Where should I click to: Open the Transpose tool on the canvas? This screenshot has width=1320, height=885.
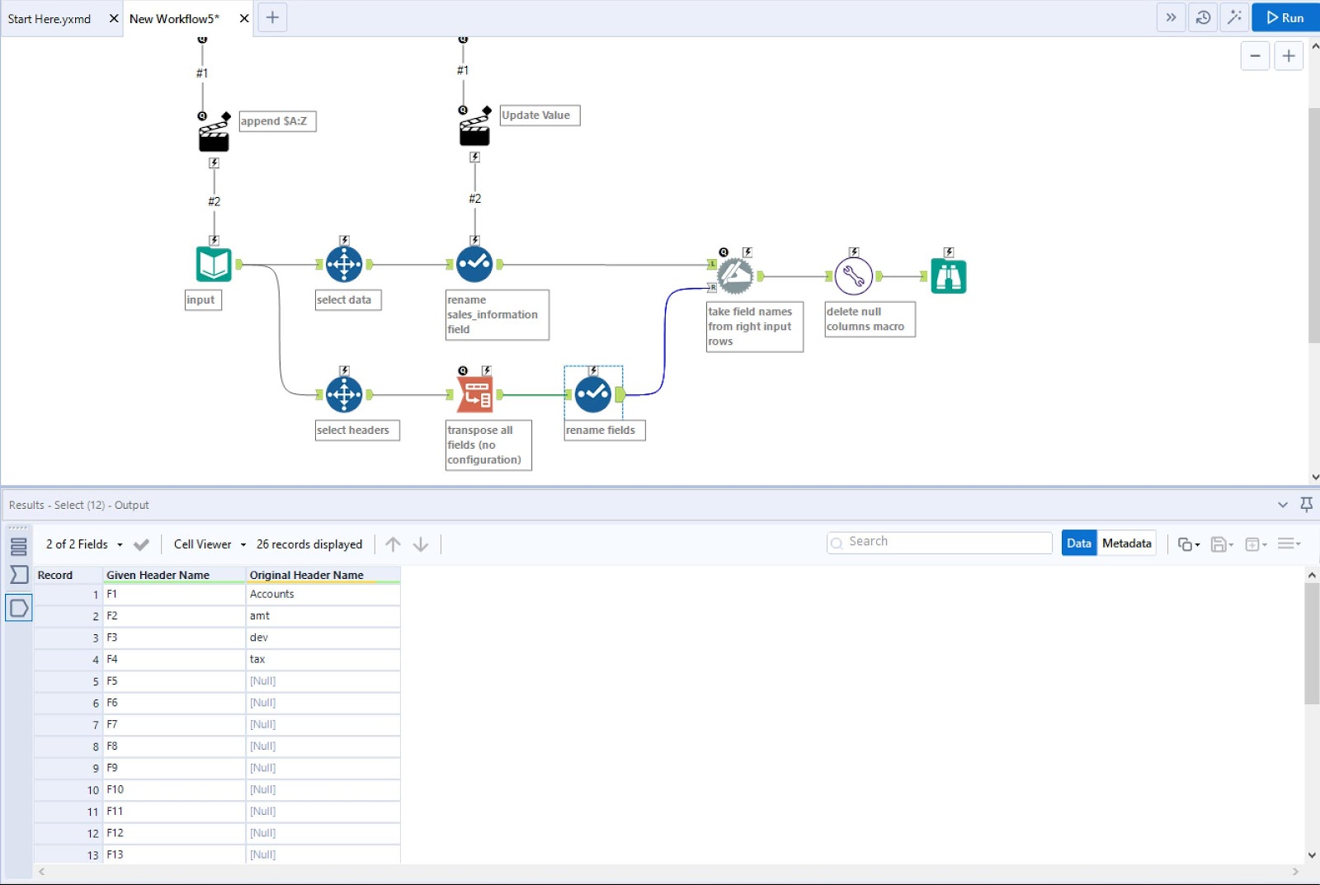tap(474, 393)
